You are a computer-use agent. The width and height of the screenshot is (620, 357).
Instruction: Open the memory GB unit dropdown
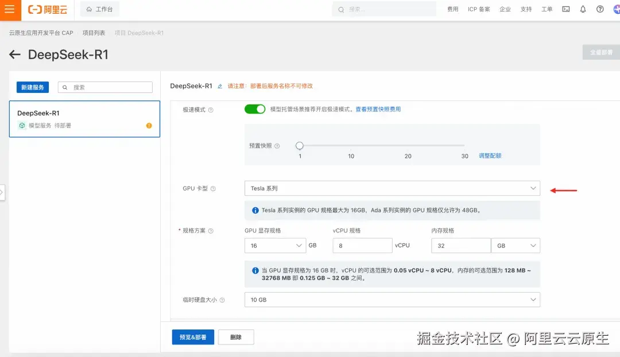[x=515, y=245]
